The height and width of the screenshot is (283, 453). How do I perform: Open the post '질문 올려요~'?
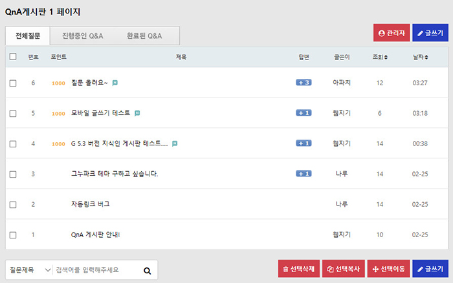click(x=89, y=83)
